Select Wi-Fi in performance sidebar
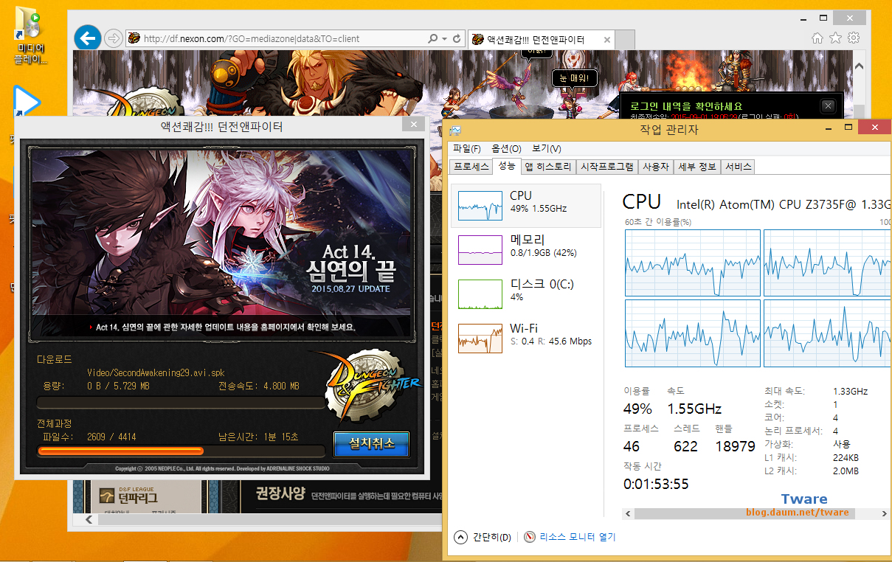The height and width of the screenshot is (562, 892). click(x=526, y=338)
